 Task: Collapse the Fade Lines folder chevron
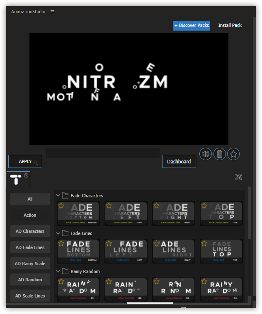click(x=58, y=233)
